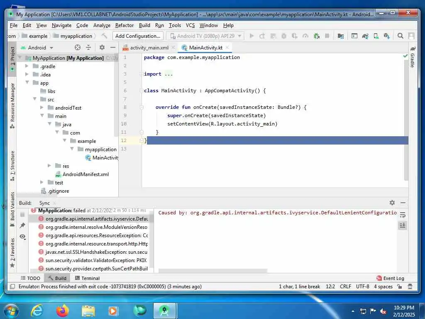The image size is (425, 319).
Task: Click the AndroidManifest.xml file icon
Action: point(58,174)
